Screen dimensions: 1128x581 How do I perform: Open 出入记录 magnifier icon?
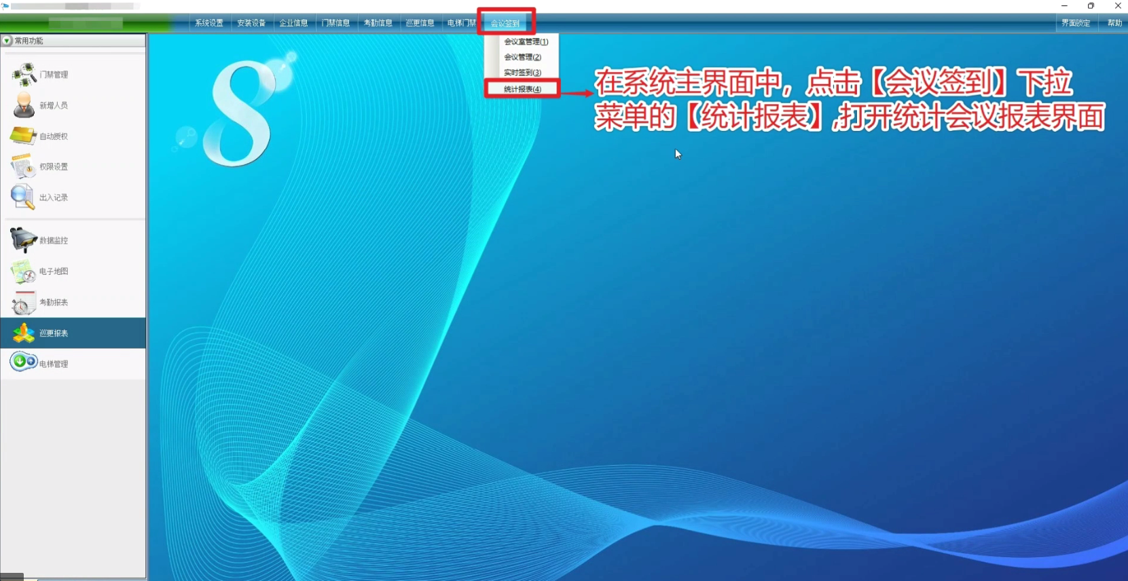[x=22, y=197]
